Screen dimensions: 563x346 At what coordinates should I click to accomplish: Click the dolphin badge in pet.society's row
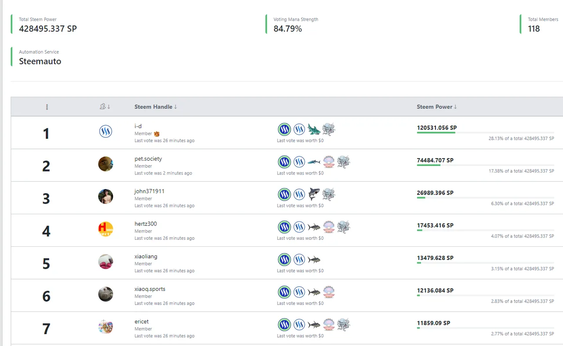coord(314,162)
